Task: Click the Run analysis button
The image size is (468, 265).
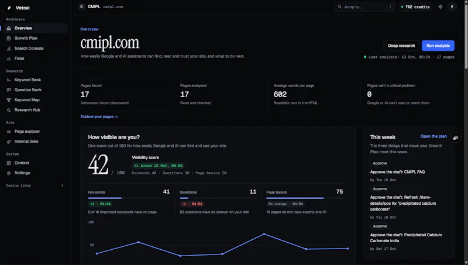Action: pos(438,46)
